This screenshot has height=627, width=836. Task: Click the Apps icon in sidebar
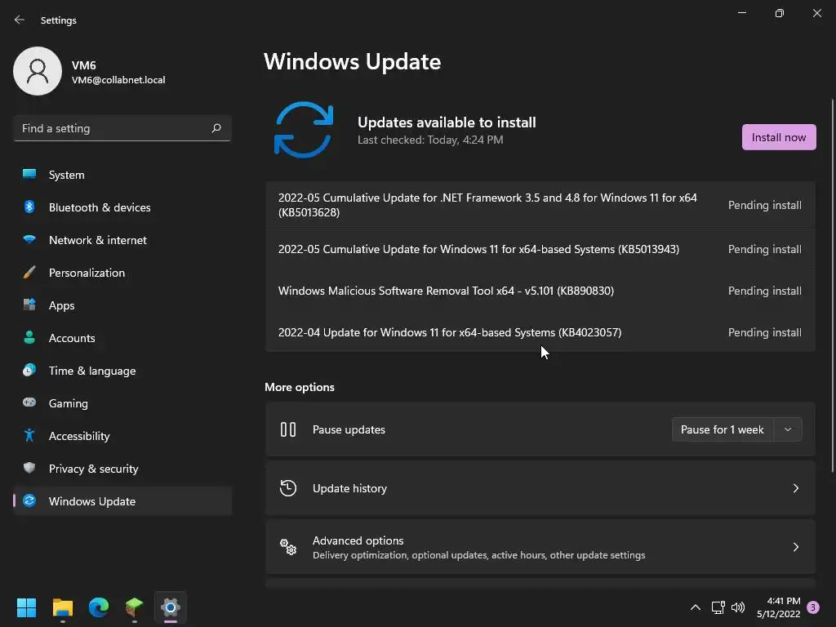[29, 305]
